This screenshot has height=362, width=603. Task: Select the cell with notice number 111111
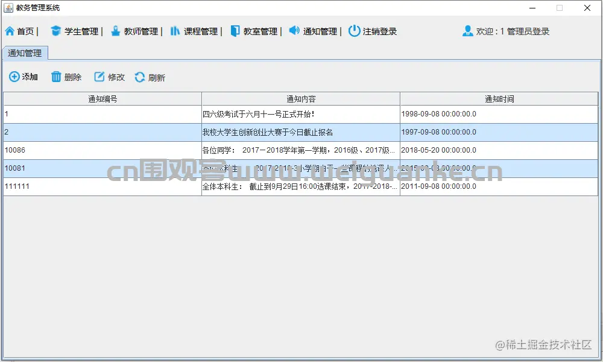103,186
